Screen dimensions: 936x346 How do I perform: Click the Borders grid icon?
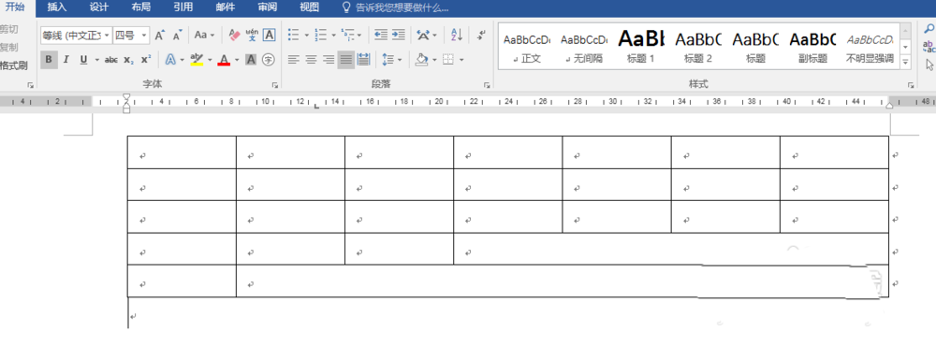point(447,60)
